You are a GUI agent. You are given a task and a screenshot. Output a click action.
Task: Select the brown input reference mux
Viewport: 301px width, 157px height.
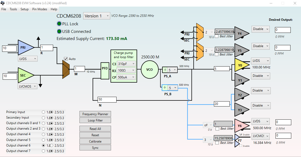[66, 69]
